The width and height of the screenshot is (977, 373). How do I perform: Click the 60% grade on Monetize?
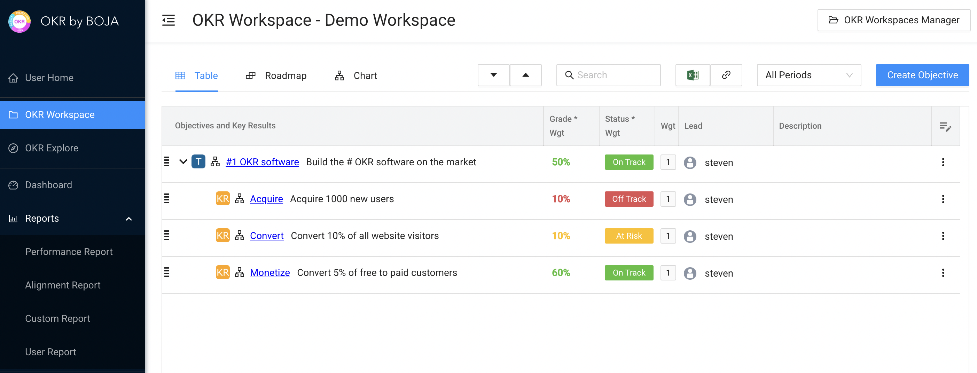pyautogui.click(x=561, y=272)
